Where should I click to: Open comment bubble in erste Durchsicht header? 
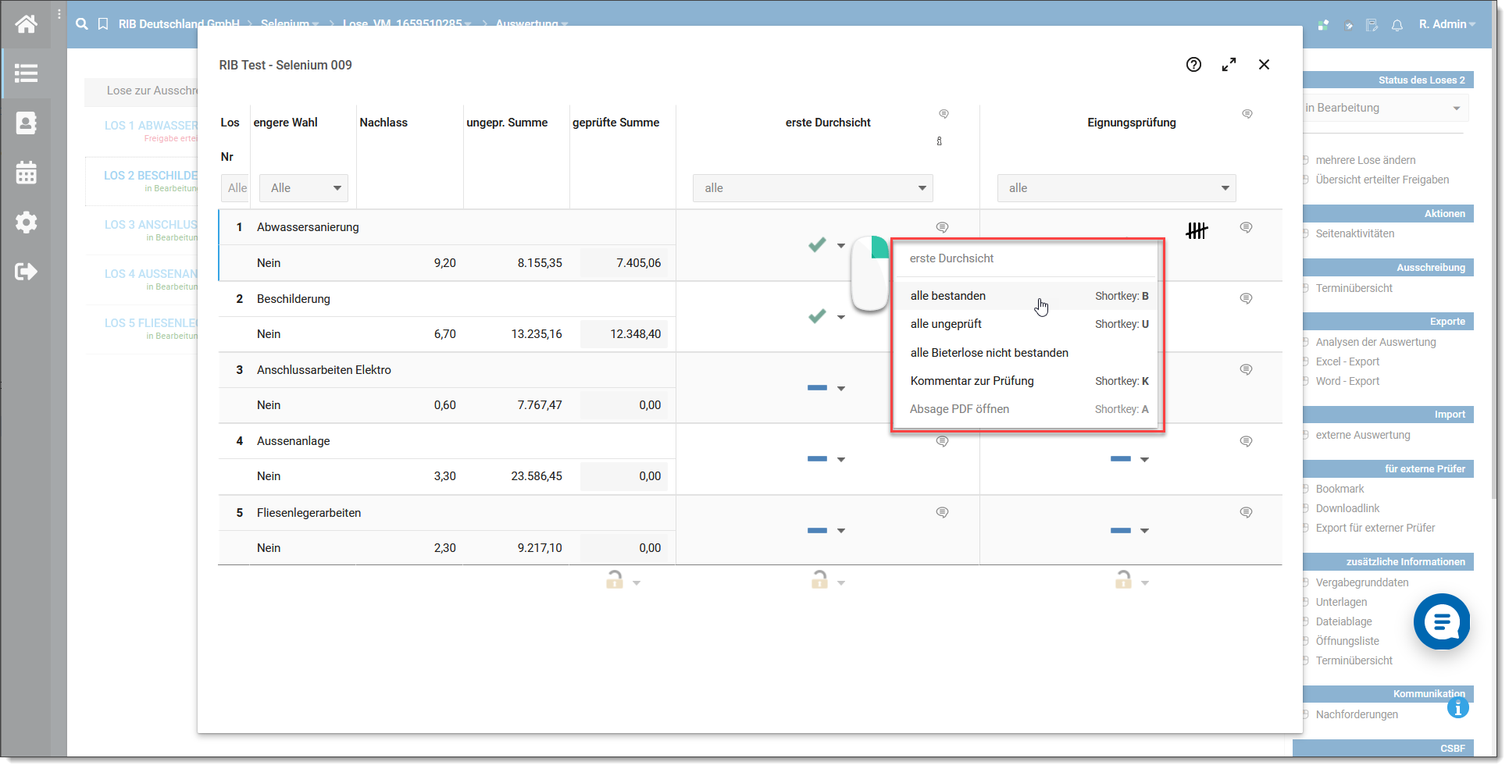point(944,114)
